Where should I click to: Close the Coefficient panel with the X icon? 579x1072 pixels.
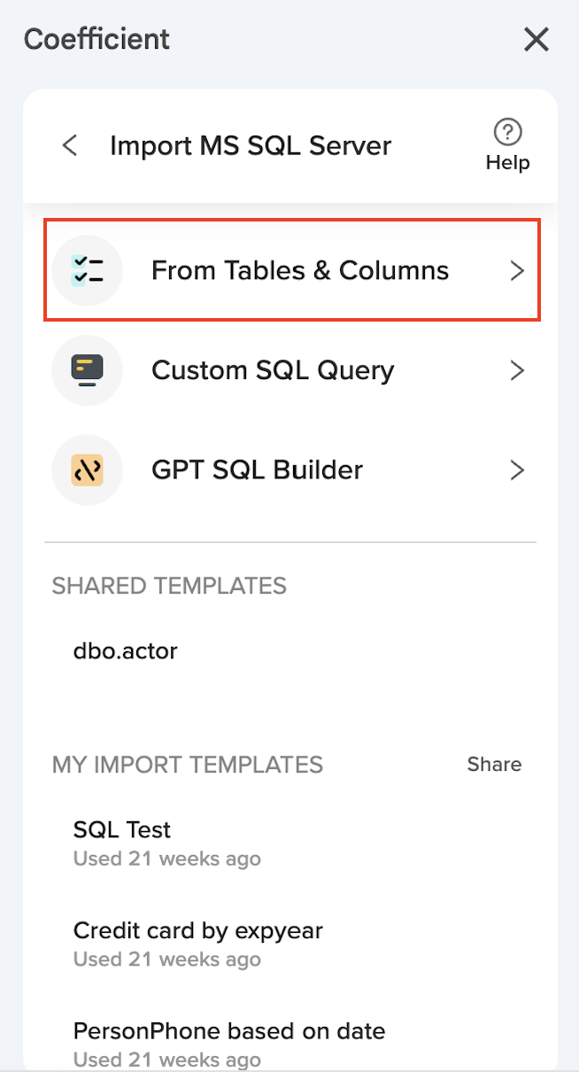(x=536, y=39)
